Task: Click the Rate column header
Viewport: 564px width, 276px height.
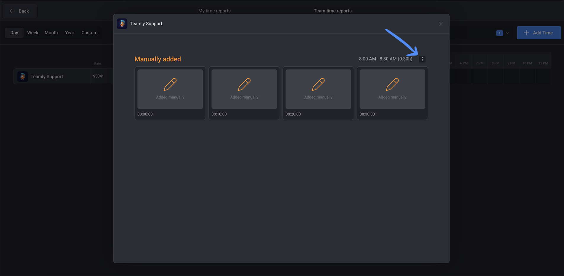Action: point(97,63)
